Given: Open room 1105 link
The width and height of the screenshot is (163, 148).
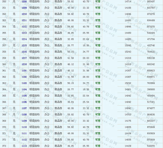Looking at the screenshot, I should click(24, 96).
